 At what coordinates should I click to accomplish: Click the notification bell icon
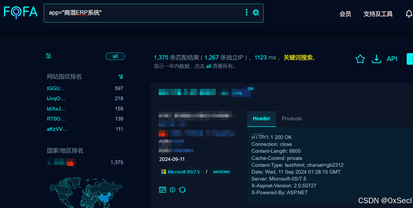409,13
